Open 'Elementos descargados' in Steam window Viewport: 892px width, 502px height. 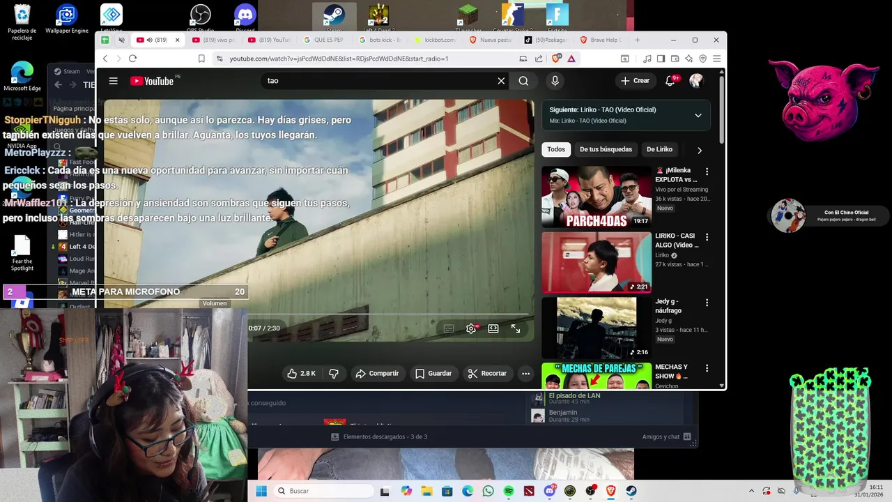[379, 437]
